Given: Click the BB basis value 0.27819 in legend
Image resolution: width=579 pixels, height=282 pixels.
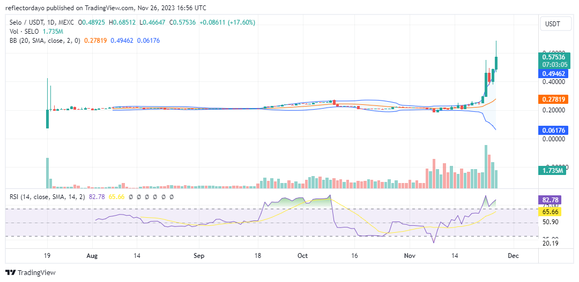Looking at the screenshot, I should [95, 41].
